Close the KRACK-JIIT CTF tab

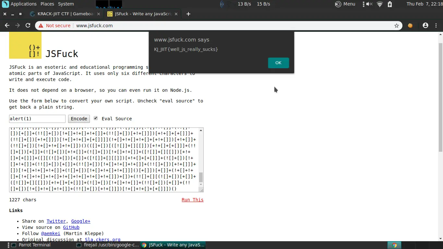pos(99,14)
